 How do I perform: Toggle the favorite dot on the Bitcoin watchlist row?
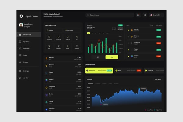point(128,30)
